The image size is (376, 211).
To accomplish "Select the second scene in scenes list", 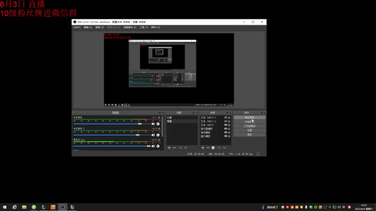I will [x=182, y=121].
